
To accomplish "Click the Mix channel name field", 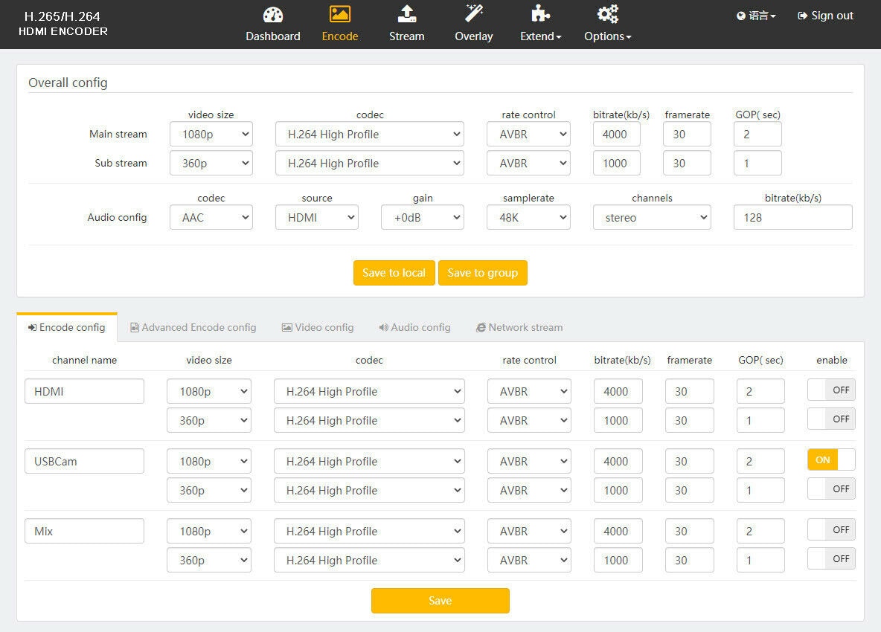I will pyautogui.click(x=84, y=531).
